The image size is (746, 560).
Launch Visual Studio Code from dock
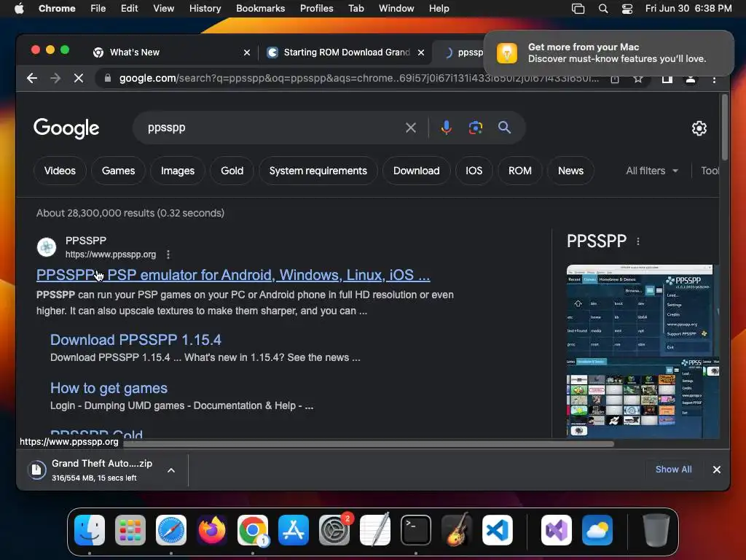[x=497, y=530]
